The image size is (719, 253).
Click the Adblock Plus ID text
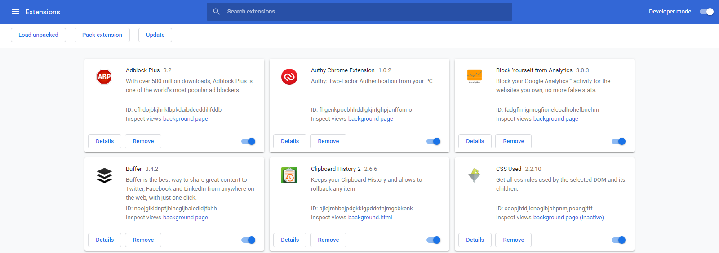click(x=173, y=110)
